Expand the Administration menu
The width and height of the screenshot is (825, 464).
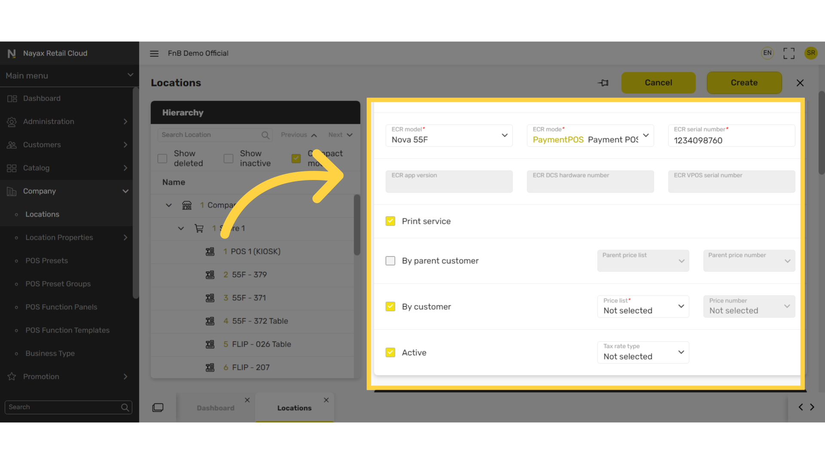pos(125,122)
